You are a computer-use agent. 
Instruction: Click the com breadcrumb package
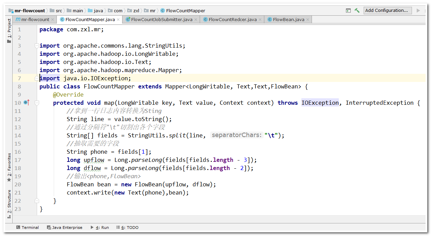pos(115,11)
